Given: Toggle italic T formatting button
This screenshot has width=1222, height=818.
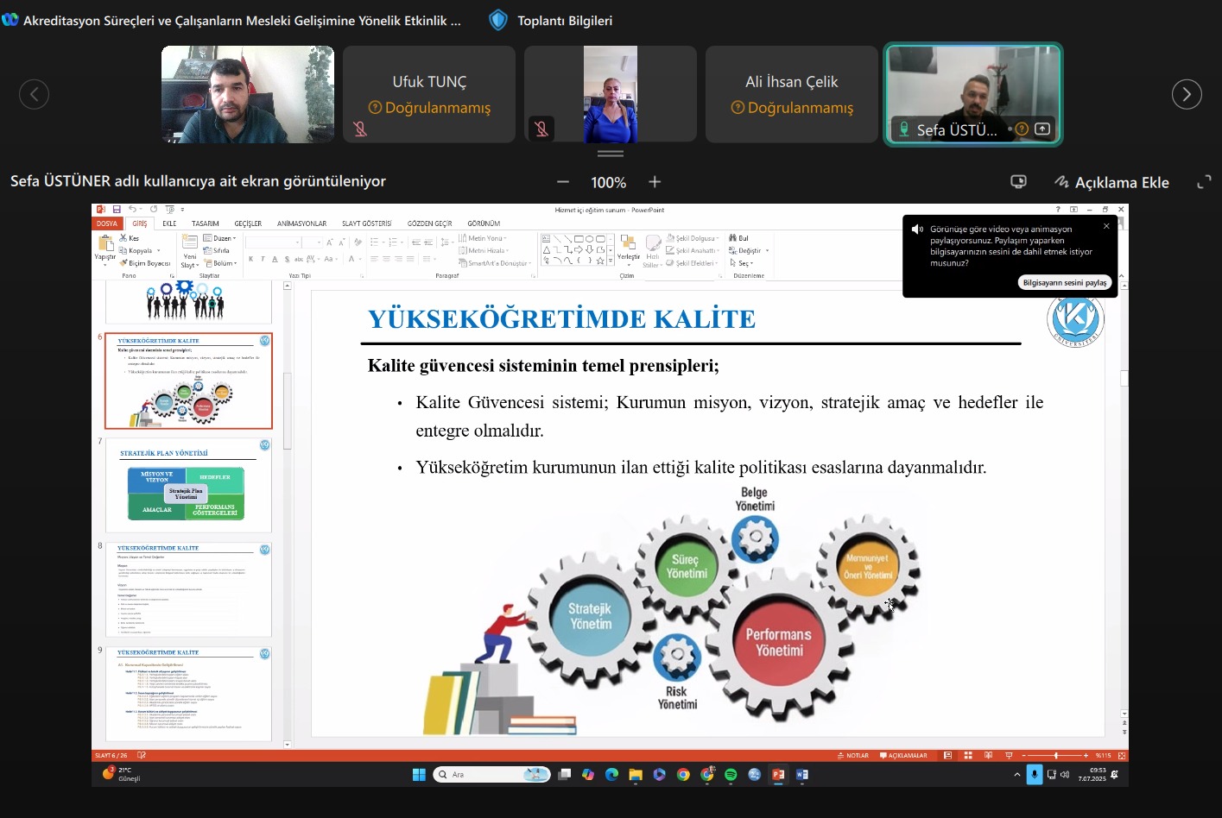Looking at the screenshot, I should pyautogui.click(x=263, y=259).
